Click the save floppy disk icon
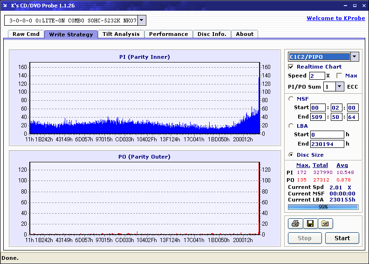Image resolution: width=369 pixels, height=264 pixels. pyautogui.click(x=310, y=223)
